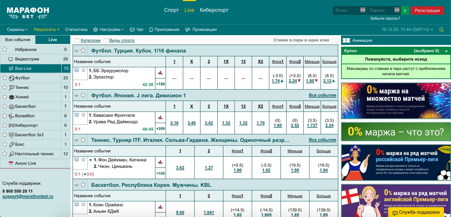This screenshot has height=217, width=451.
Task: Click the Регистрация button
Action: point(427,11)
